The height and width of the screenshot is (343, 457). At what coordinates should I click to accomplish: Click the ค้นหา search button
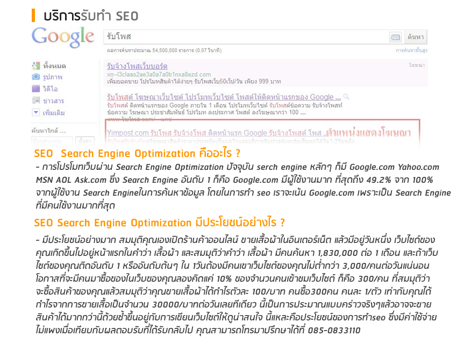pyautogui.click(x=416, y=37)
